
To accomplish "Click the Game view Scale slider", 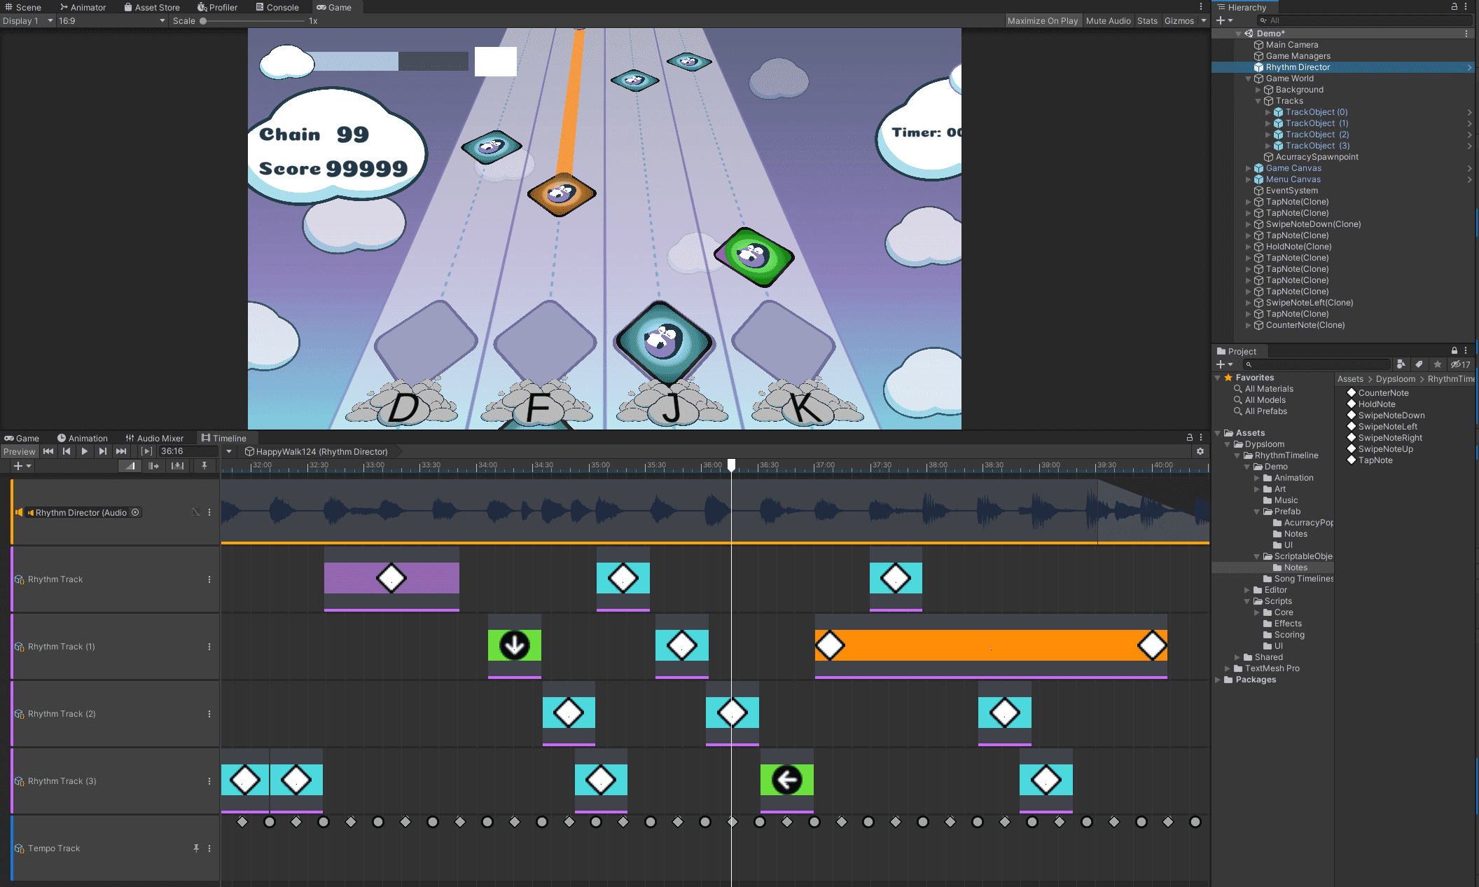I will pos(252,21).
